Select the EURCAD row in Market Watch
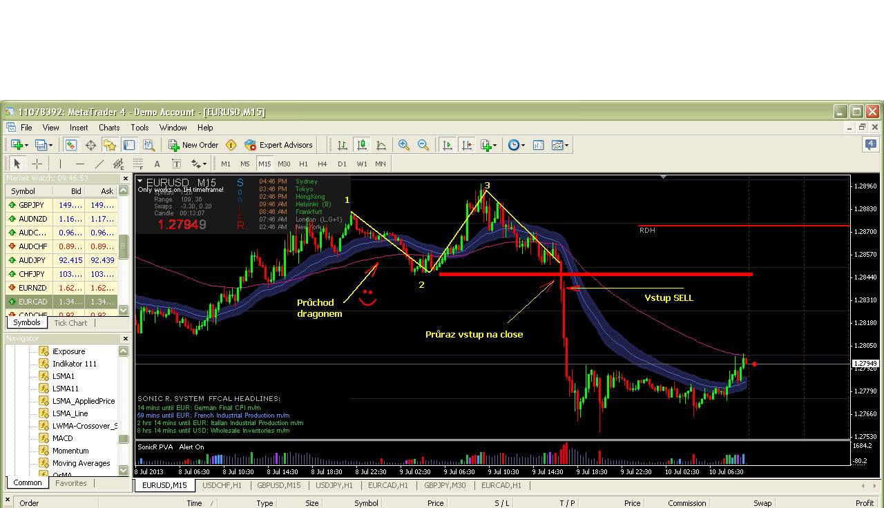Screen dimensions: 884x508 coord(61,302)
